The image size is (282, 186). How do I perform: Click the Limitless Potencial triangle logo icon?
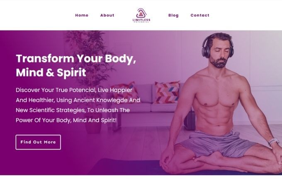(x=141, y=13)
